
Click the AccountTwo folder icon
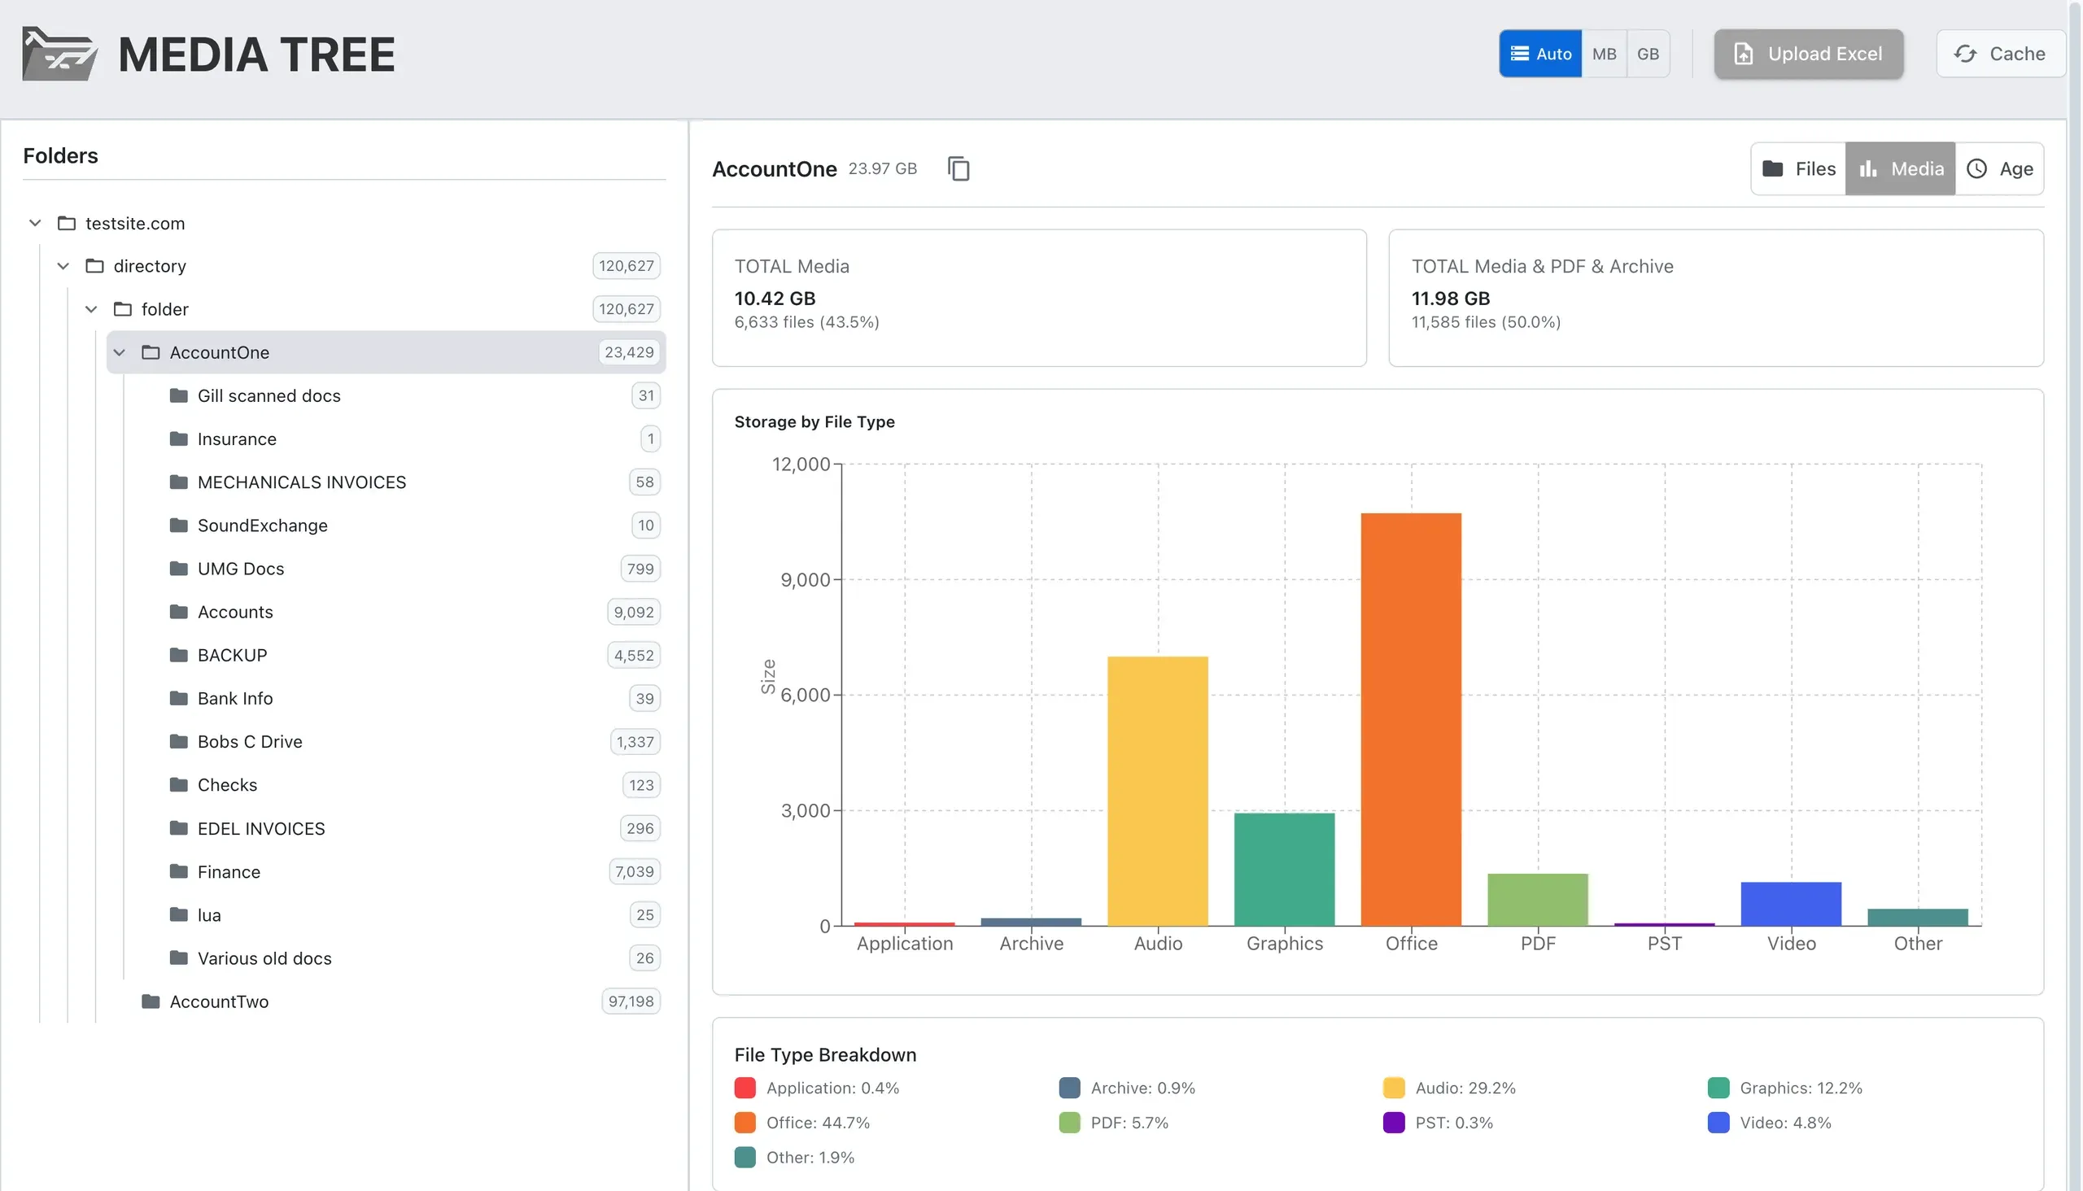pyautogui.click(x=151, y=1002)
